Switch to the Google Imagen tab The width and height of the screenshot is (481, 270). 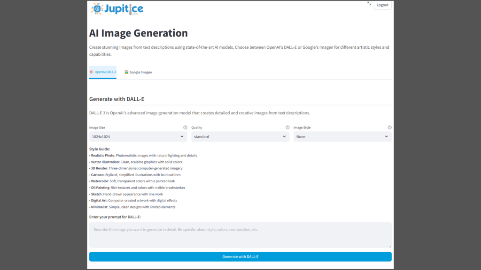[x=138, y=72]
